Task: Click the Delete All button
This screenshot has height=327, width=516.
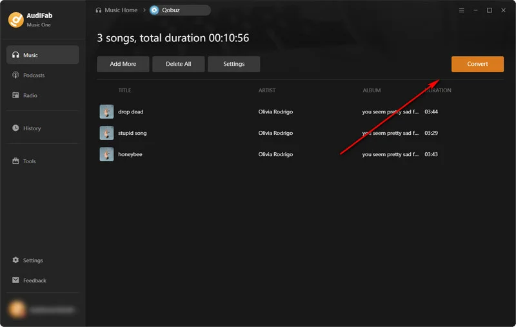Action: point(179,64)
